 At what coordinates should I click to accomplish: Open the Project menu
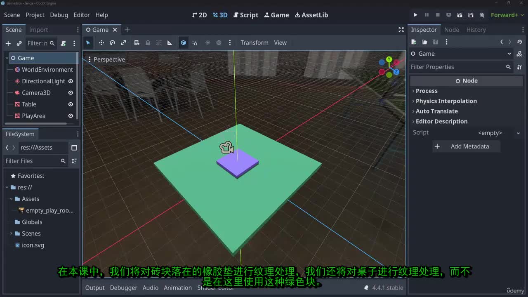[x=35, y=15]
